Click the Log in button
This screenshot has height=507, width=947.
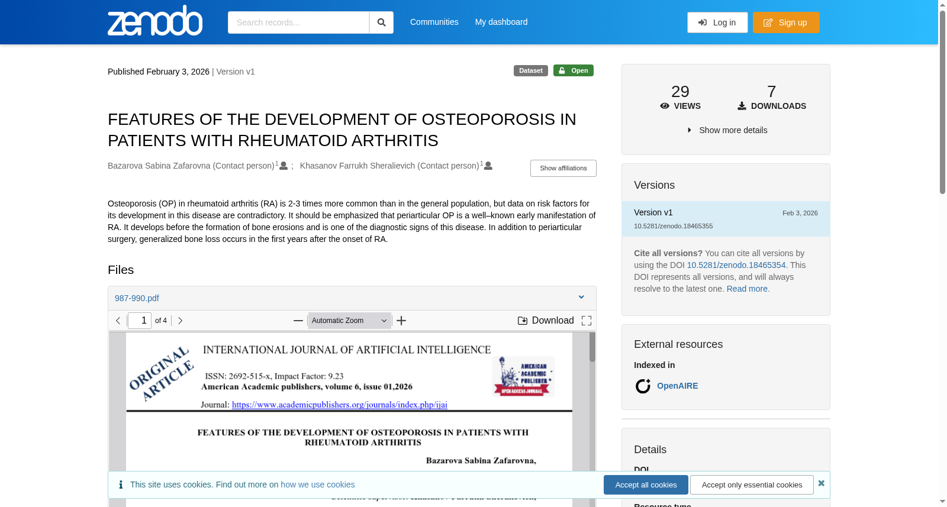click(717, 22)
